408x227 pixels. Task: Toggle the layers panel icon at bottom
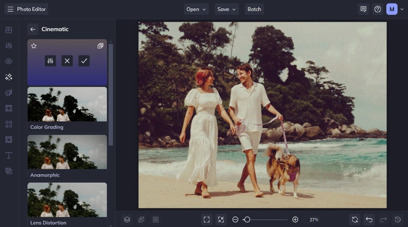(127, 220)
